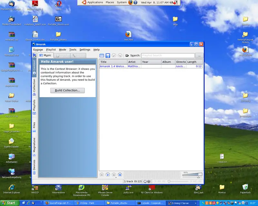
Task: Open the Engage menu
Action: click(38, 50)
